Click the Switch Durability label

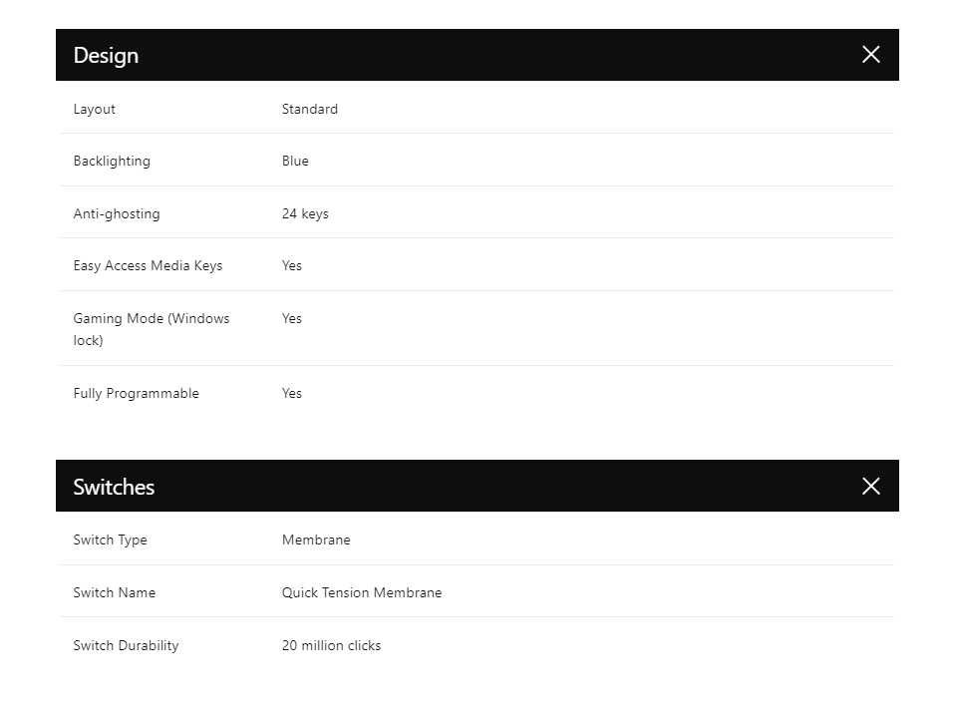click(126, 645)
